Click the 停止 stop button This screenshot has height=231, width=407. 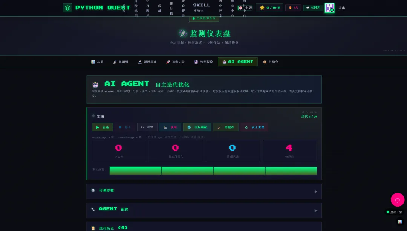[x=125, y=127]
